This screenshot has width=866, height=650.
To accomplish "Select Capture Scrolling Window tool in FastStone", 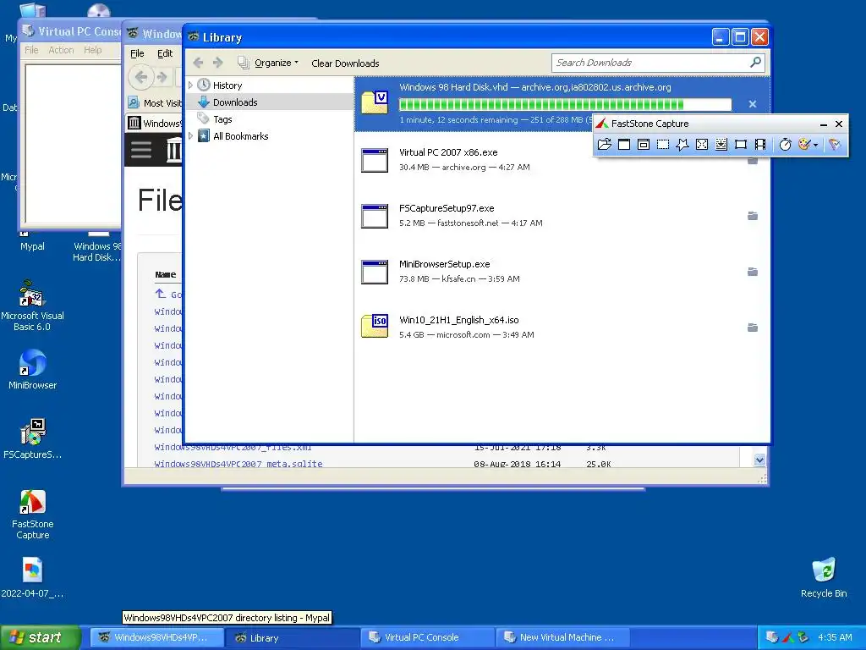I will point(721,144).
